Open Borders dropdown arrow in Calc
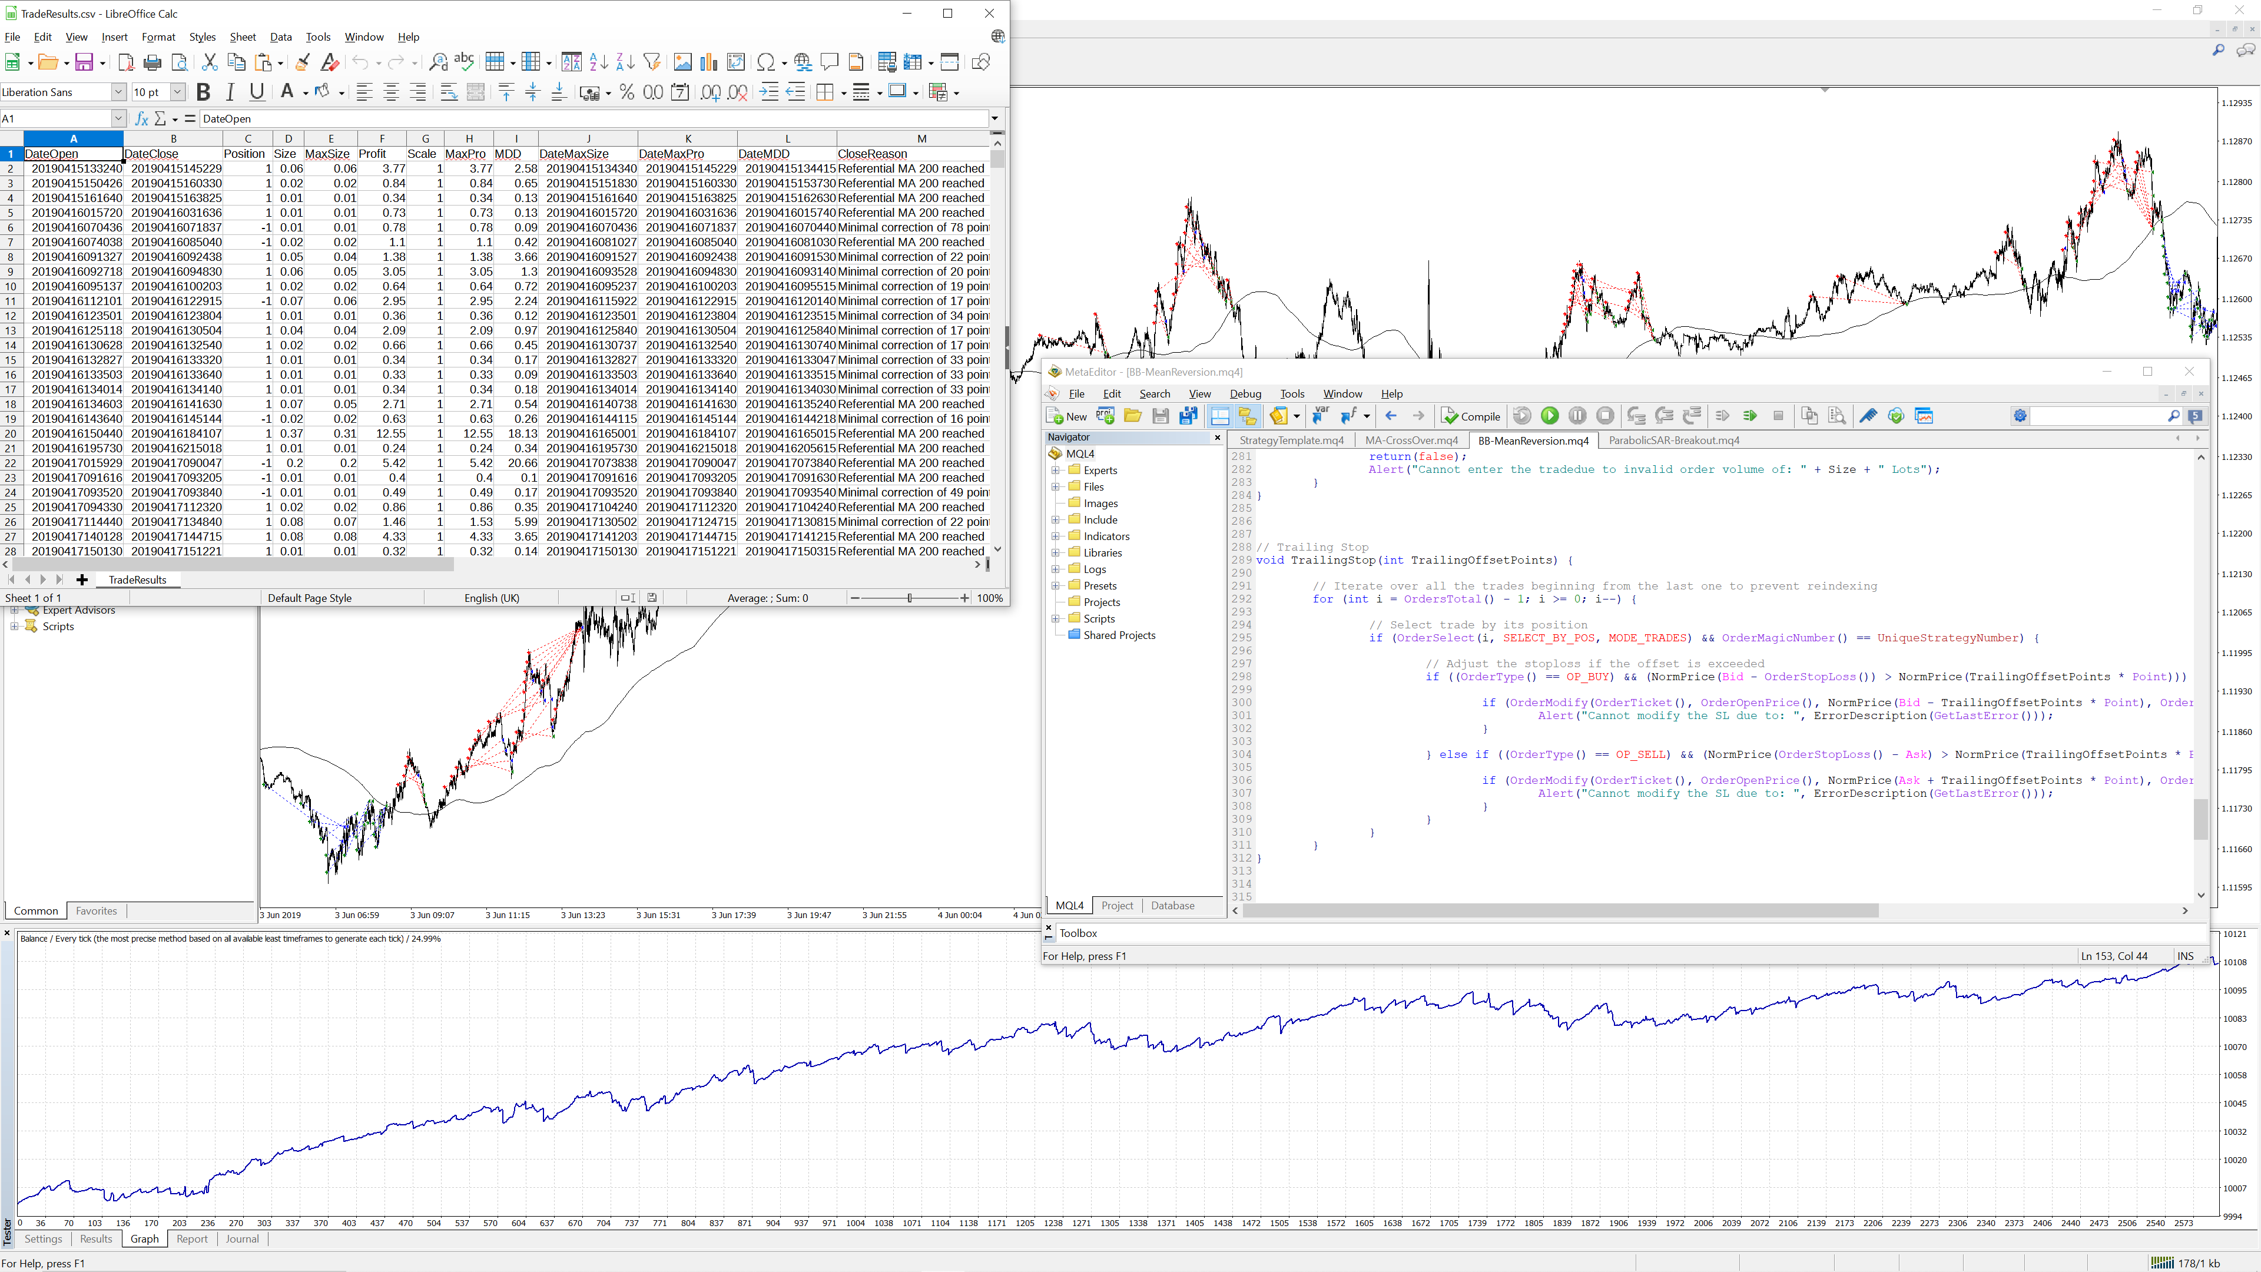Image resolution: width=2261 pixels, height=1272 pixels. 844,93
